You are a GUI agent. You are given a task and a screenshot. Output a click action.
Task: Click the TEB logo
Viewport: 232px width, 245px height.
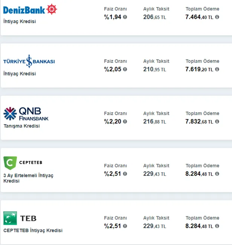pyautogui.click(x=20, y=218)
